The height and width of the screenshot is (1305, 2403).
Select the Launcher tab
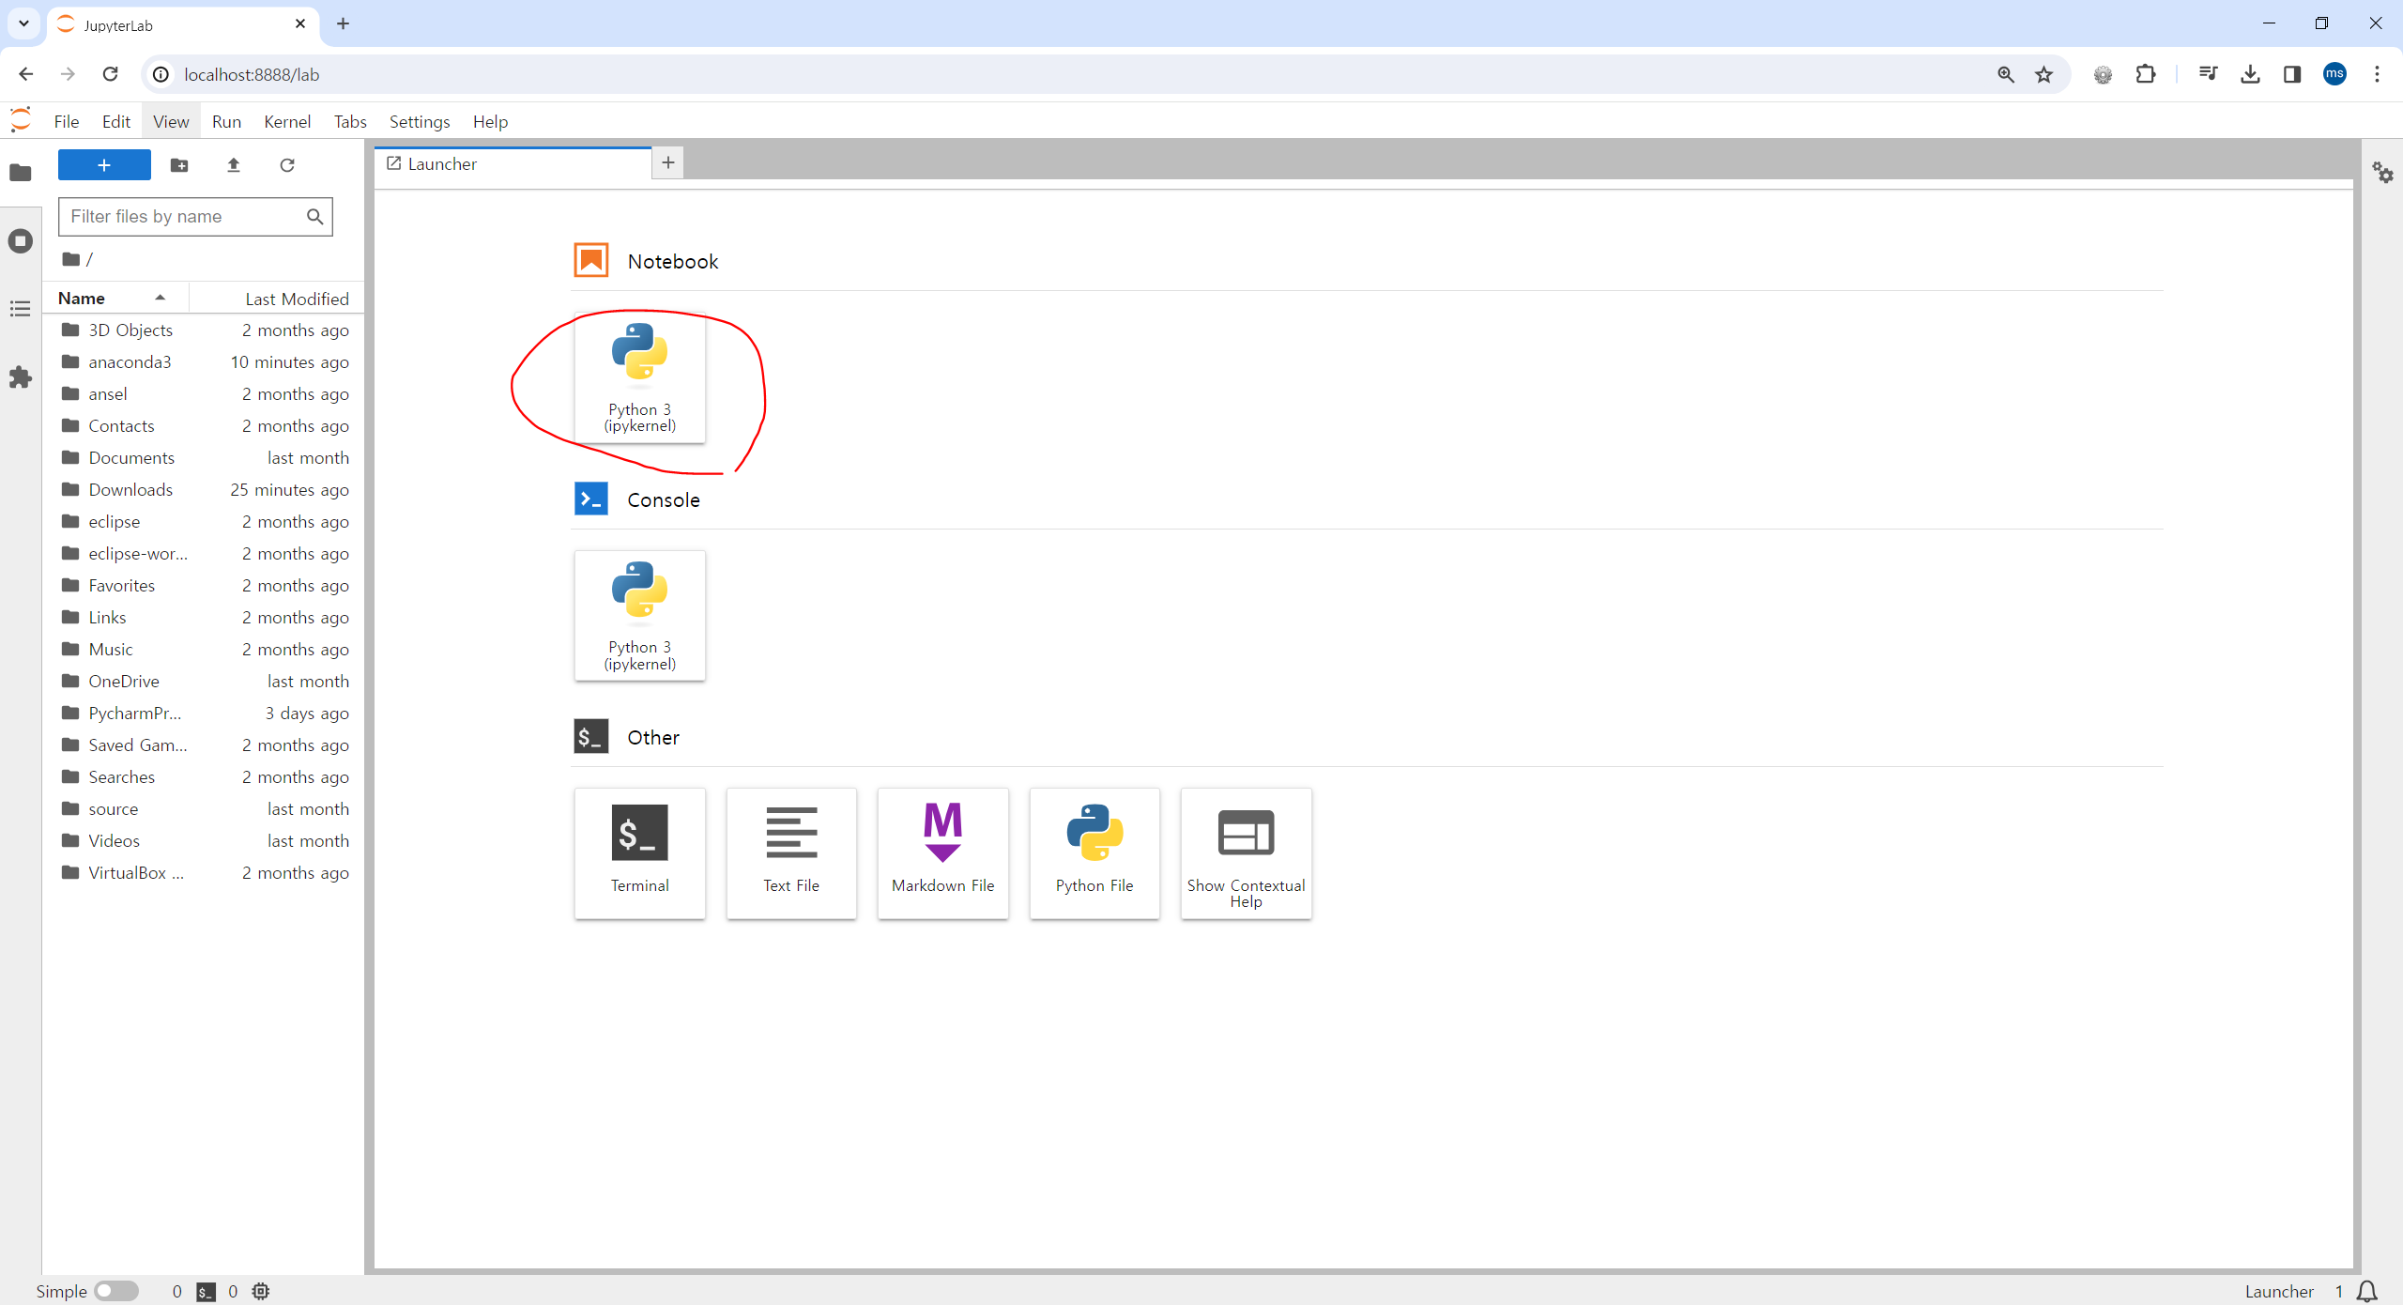pyautogui.click(x=513, y=163)
